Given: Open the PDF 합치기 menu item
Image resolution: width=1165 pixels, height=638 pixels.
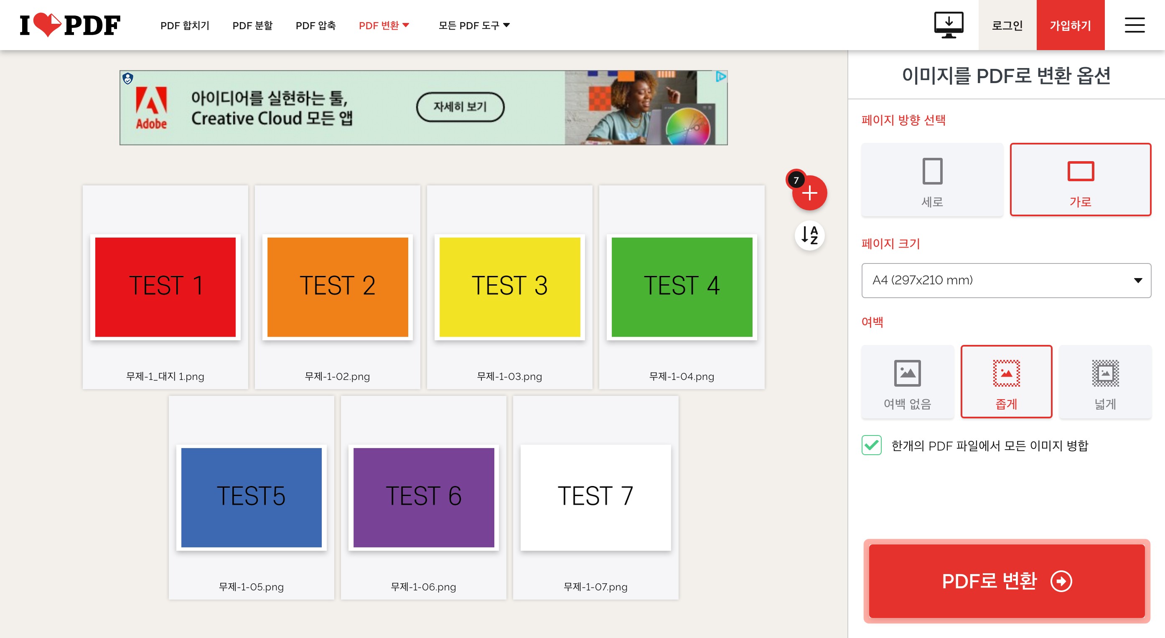Looking at the screenshot, I should pos(185,25).
